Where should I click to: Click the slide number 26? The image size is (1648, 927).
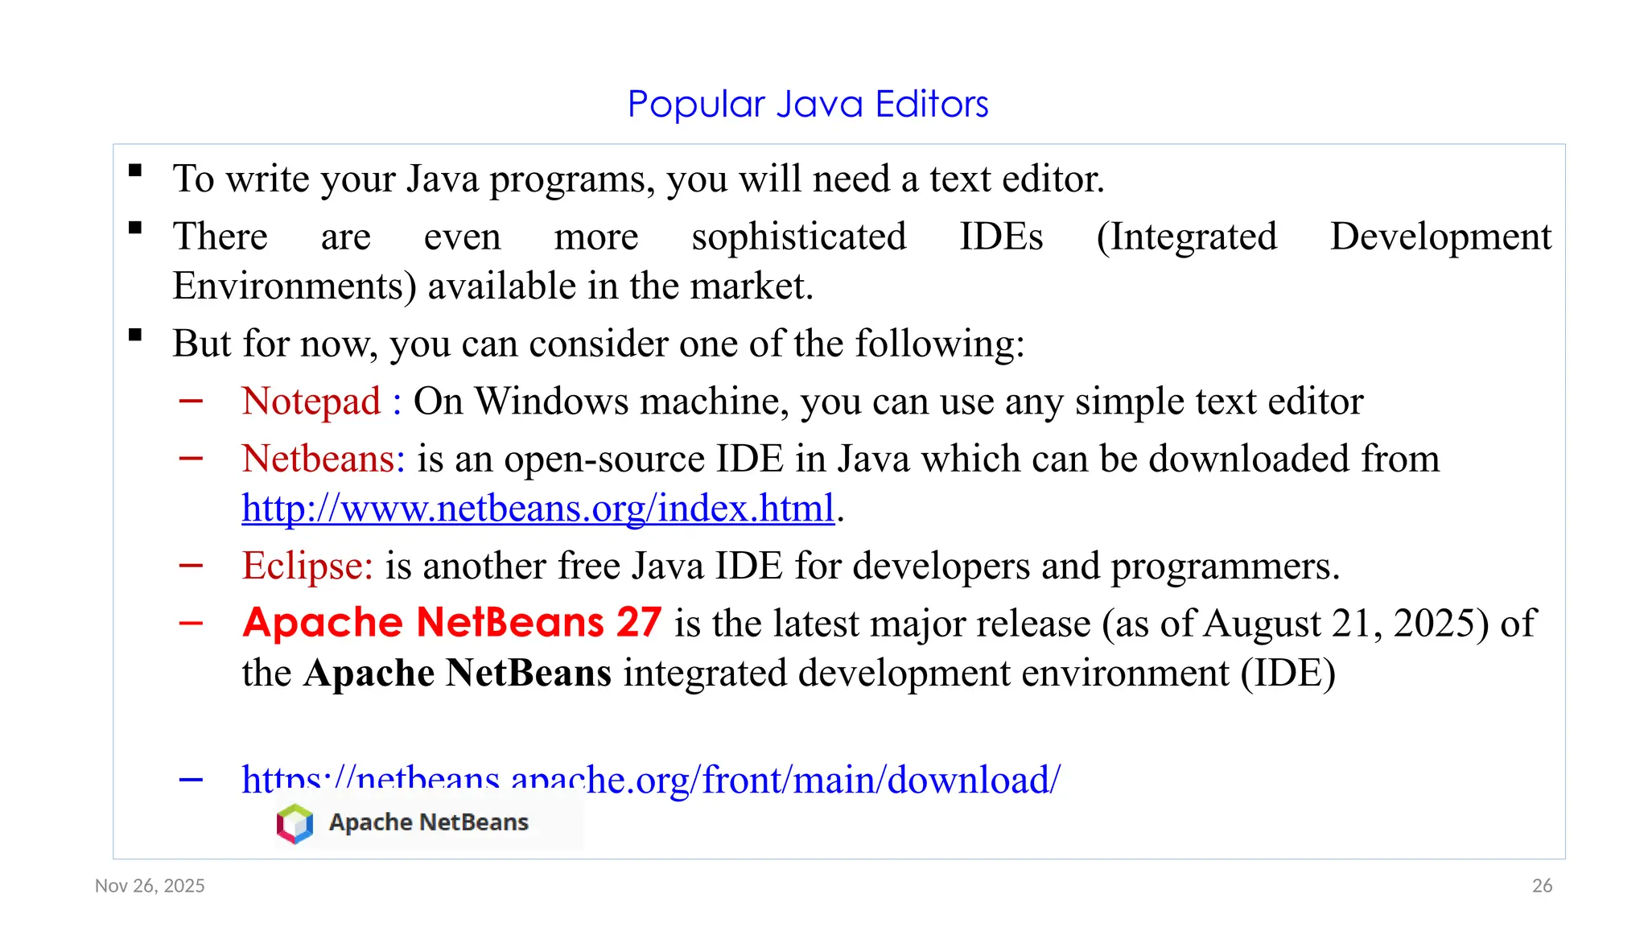tap(1542, 886)
